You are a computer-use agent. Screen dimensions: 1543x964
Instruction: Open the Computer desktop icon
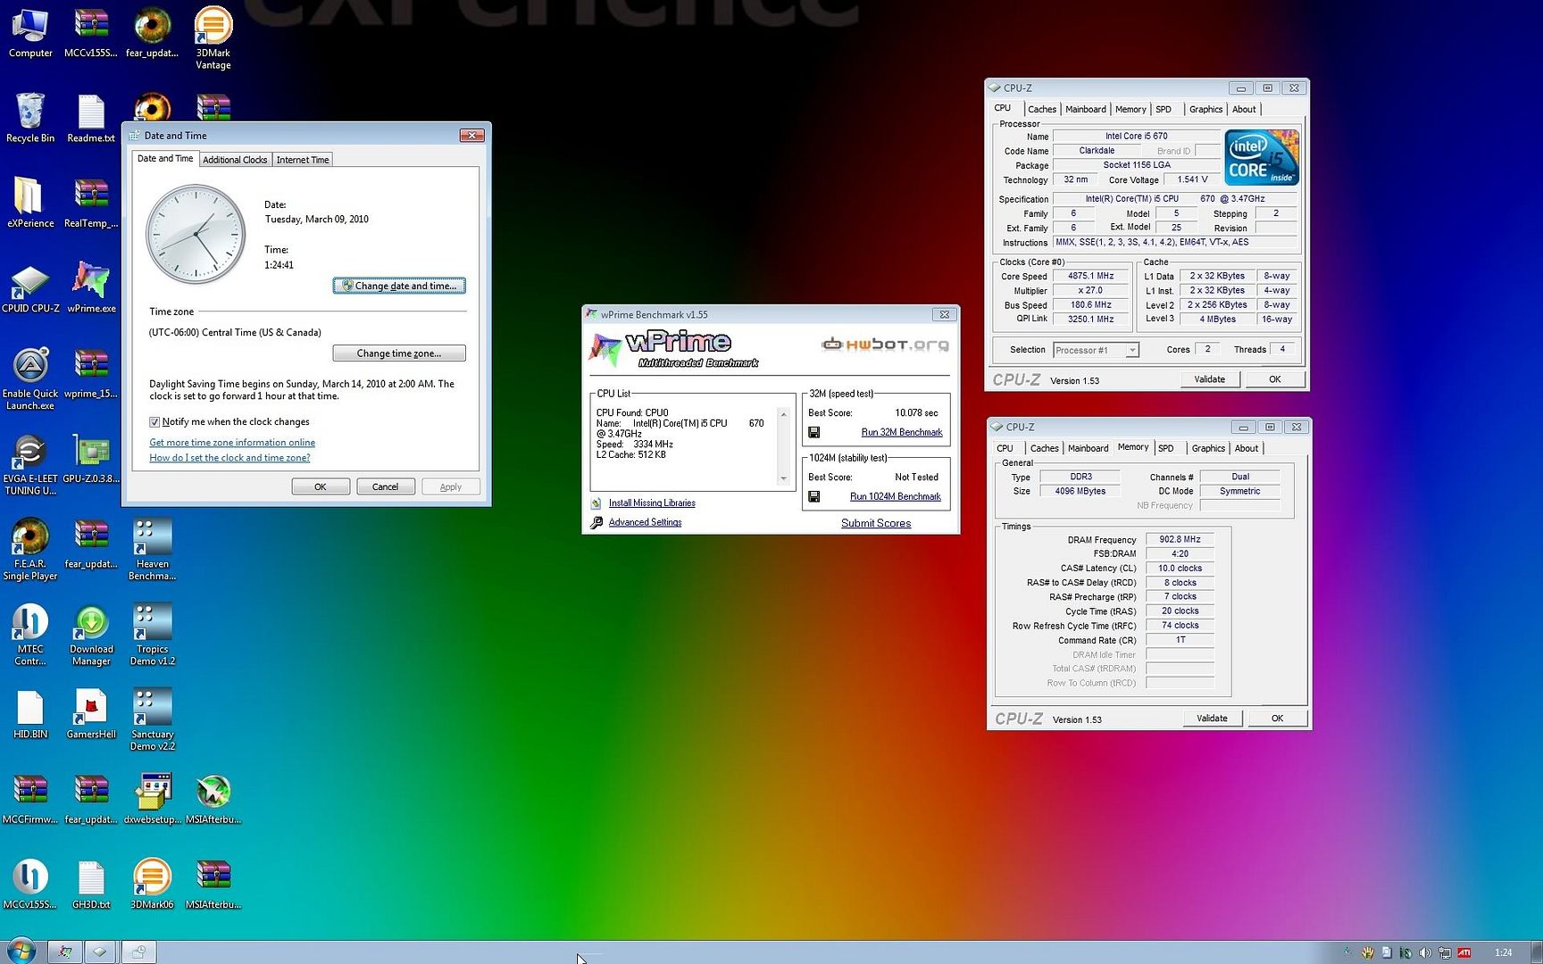tap(30, 32)
